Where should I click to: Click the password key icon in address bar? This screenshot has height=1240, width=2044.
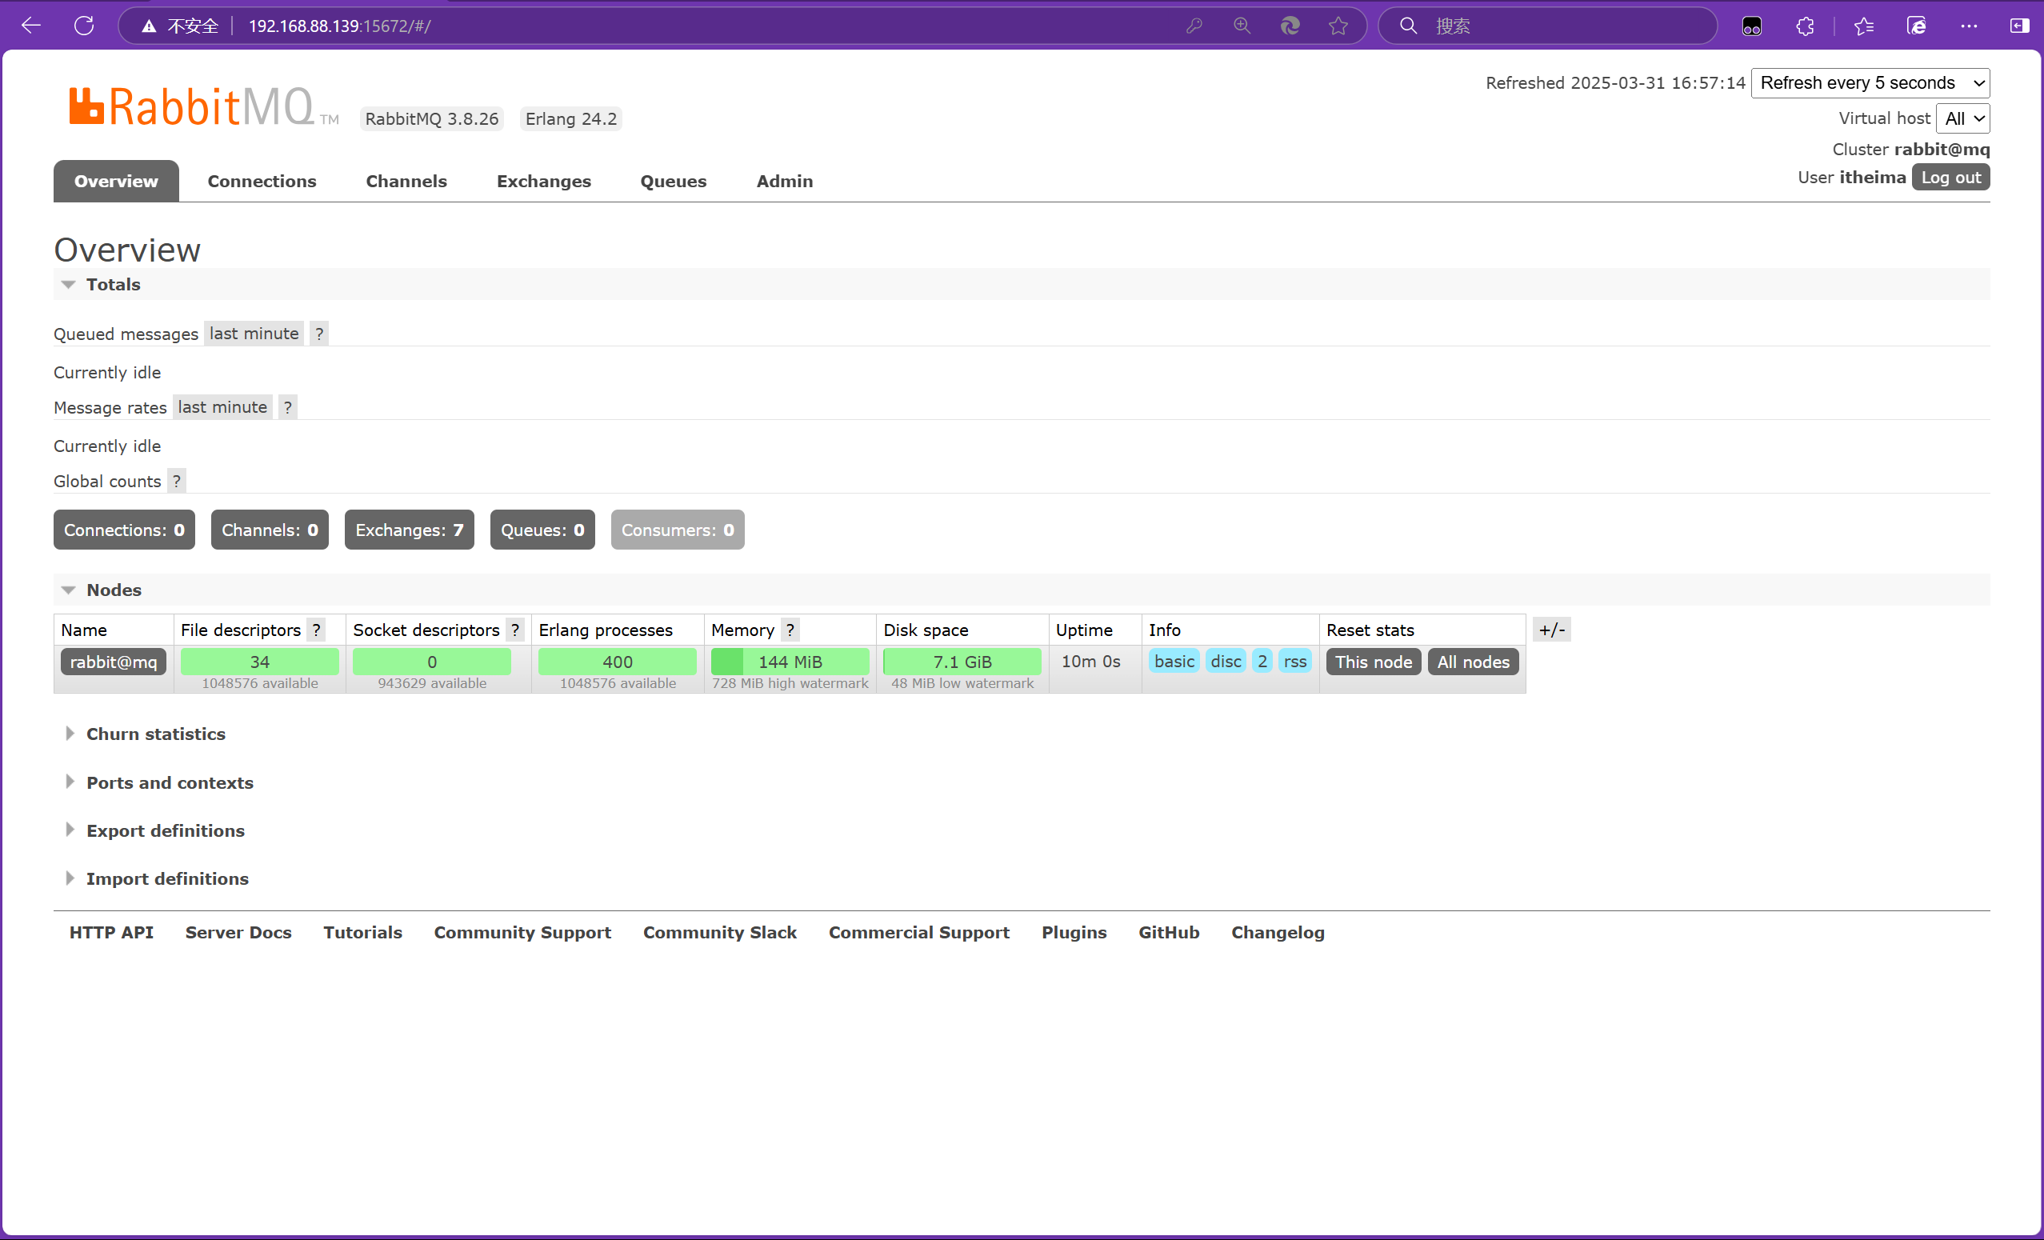point(1194,26)
